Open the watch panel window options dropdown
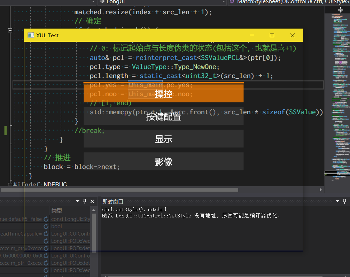 pyautogui.click(x=78, y=201)
